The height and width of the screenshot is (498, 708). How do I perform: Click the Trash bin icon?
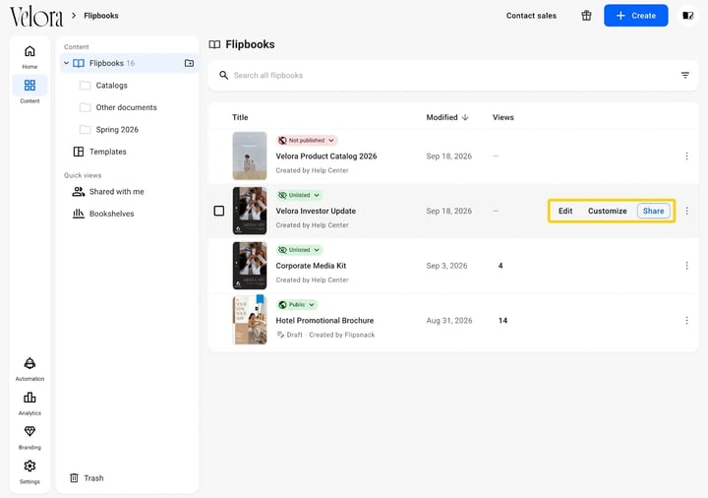pos(74,477)
